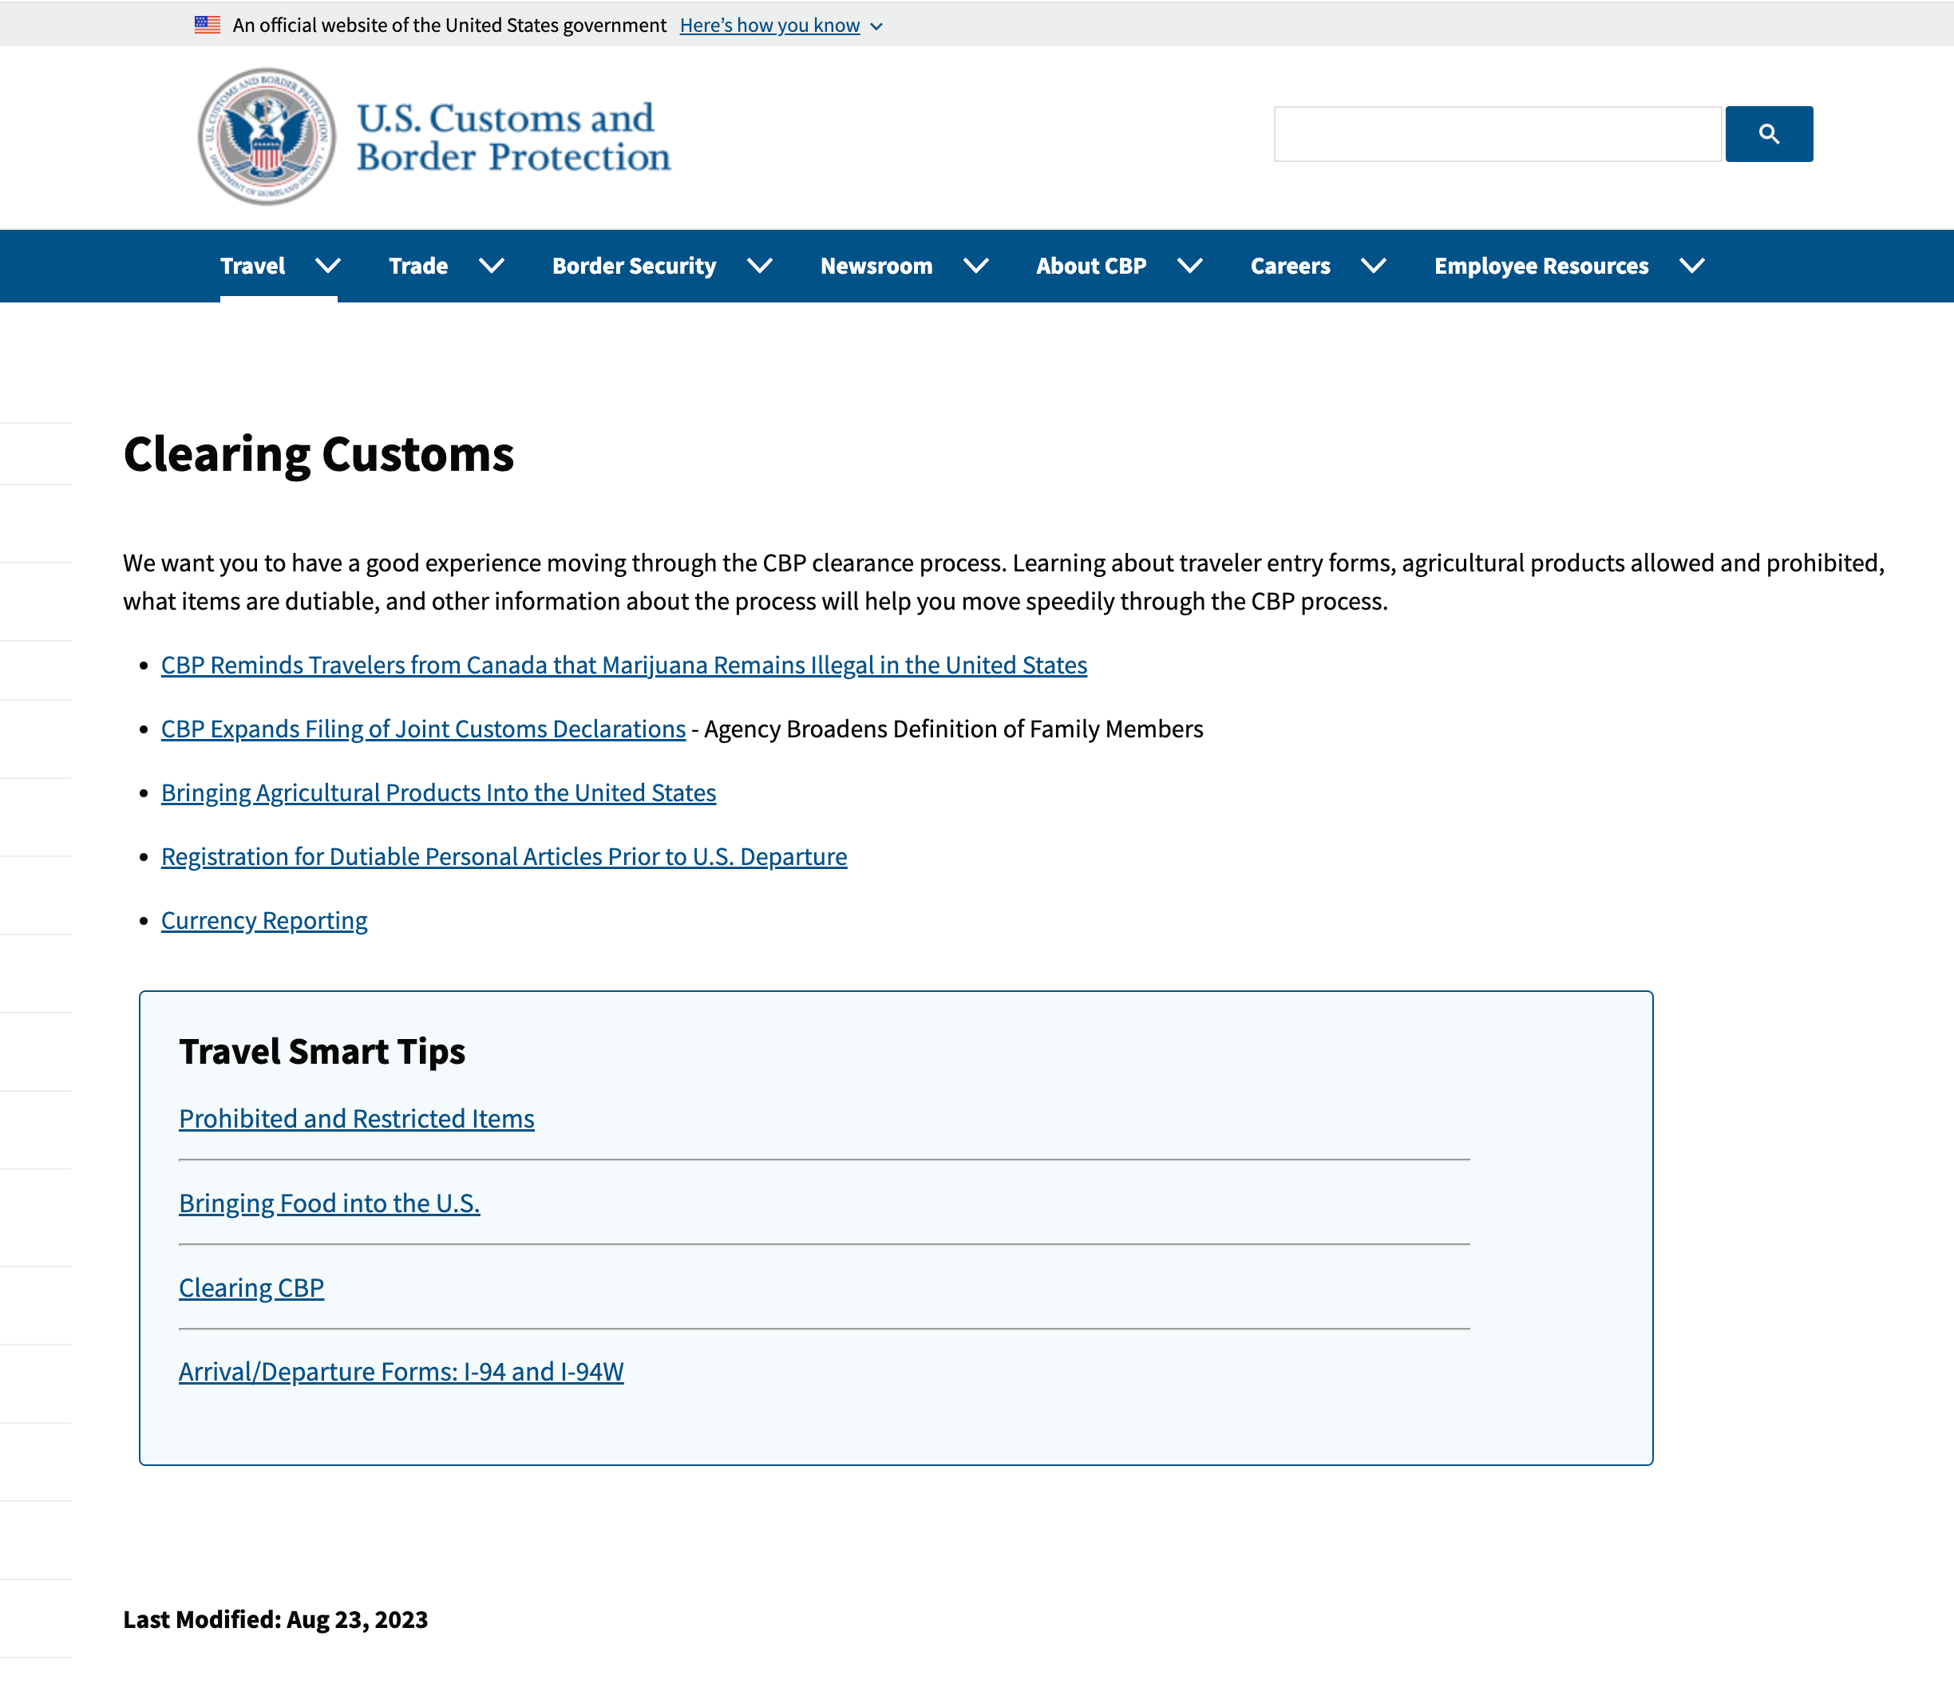Open the Newsroom menu item
This screenshot has height=1703, width=1954.
point(876,266)
